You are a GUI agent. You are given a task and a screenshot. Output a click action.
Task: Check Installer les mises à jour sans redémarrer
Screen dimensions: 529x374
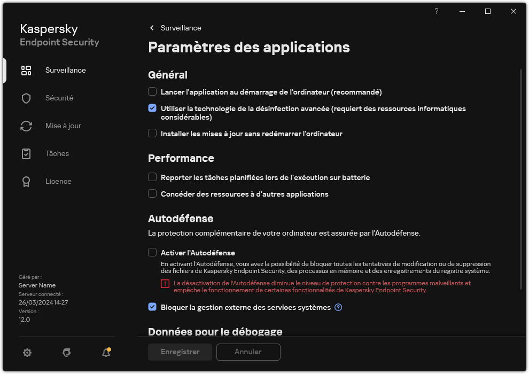(152, 134)
